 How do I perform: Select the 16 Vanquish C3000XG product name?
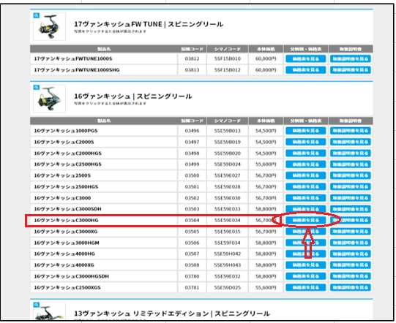(x=66, y=232)
